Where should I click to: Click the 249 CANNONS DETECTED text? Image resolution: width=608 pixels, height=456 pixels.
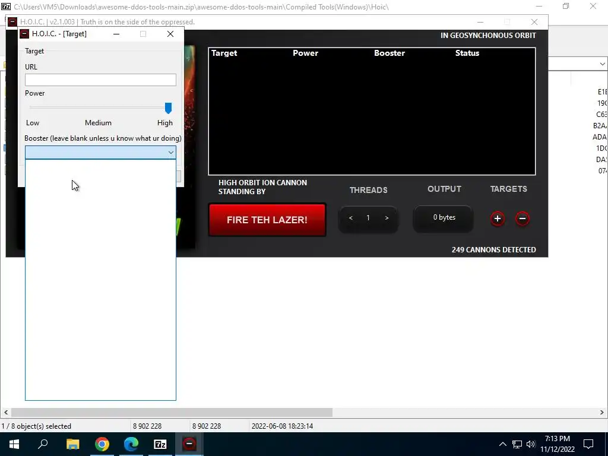493,250
